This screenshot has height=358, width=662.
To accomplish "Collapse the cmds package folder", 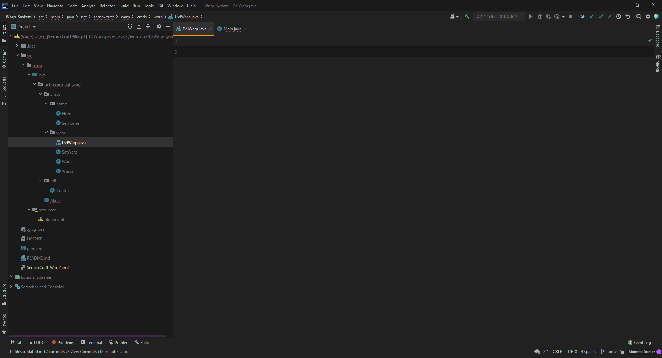I will 41,94.
